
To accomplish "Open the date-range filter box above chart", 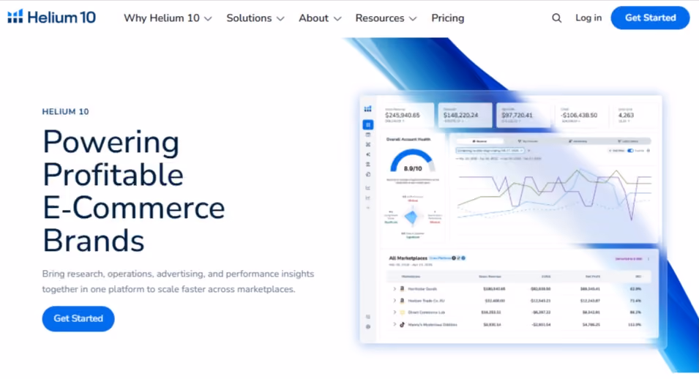I will click(490, 151).
